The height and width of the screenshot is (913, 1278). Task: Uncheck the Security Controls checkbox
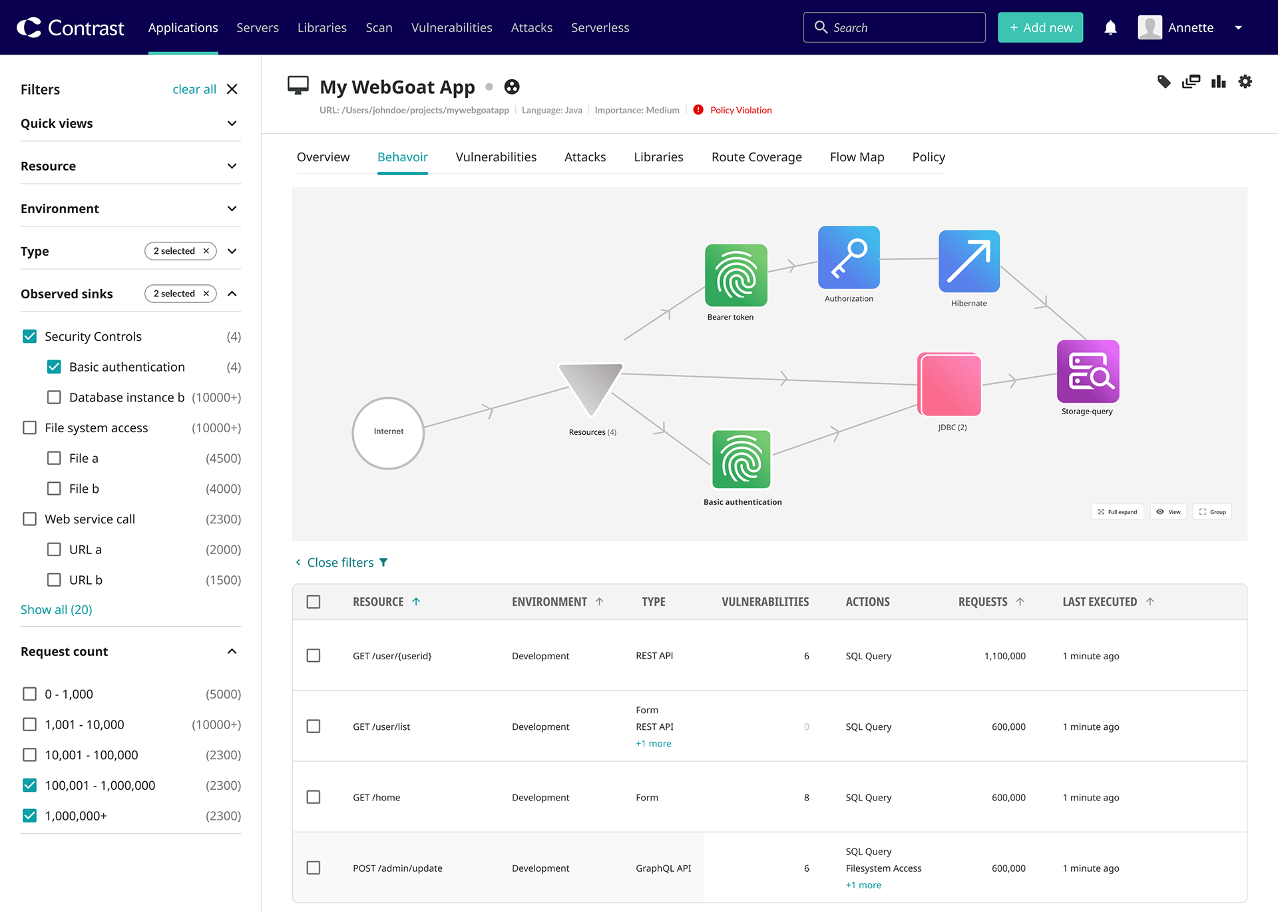30,336
